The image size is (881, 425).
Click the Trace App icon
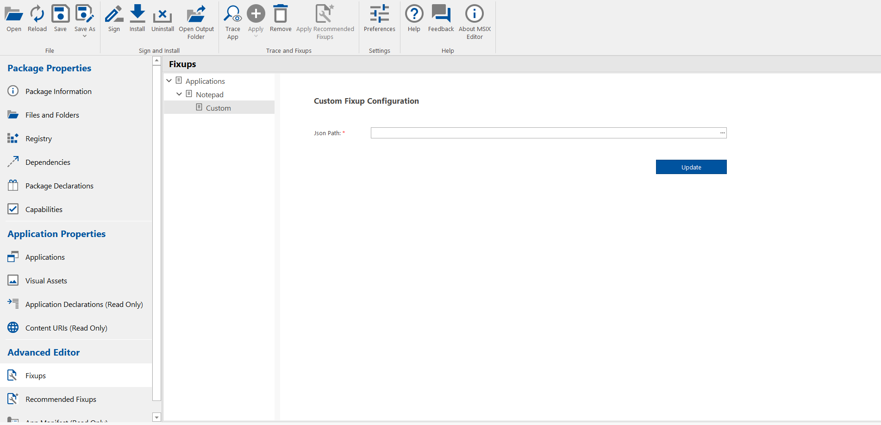(x=232, y=14)
